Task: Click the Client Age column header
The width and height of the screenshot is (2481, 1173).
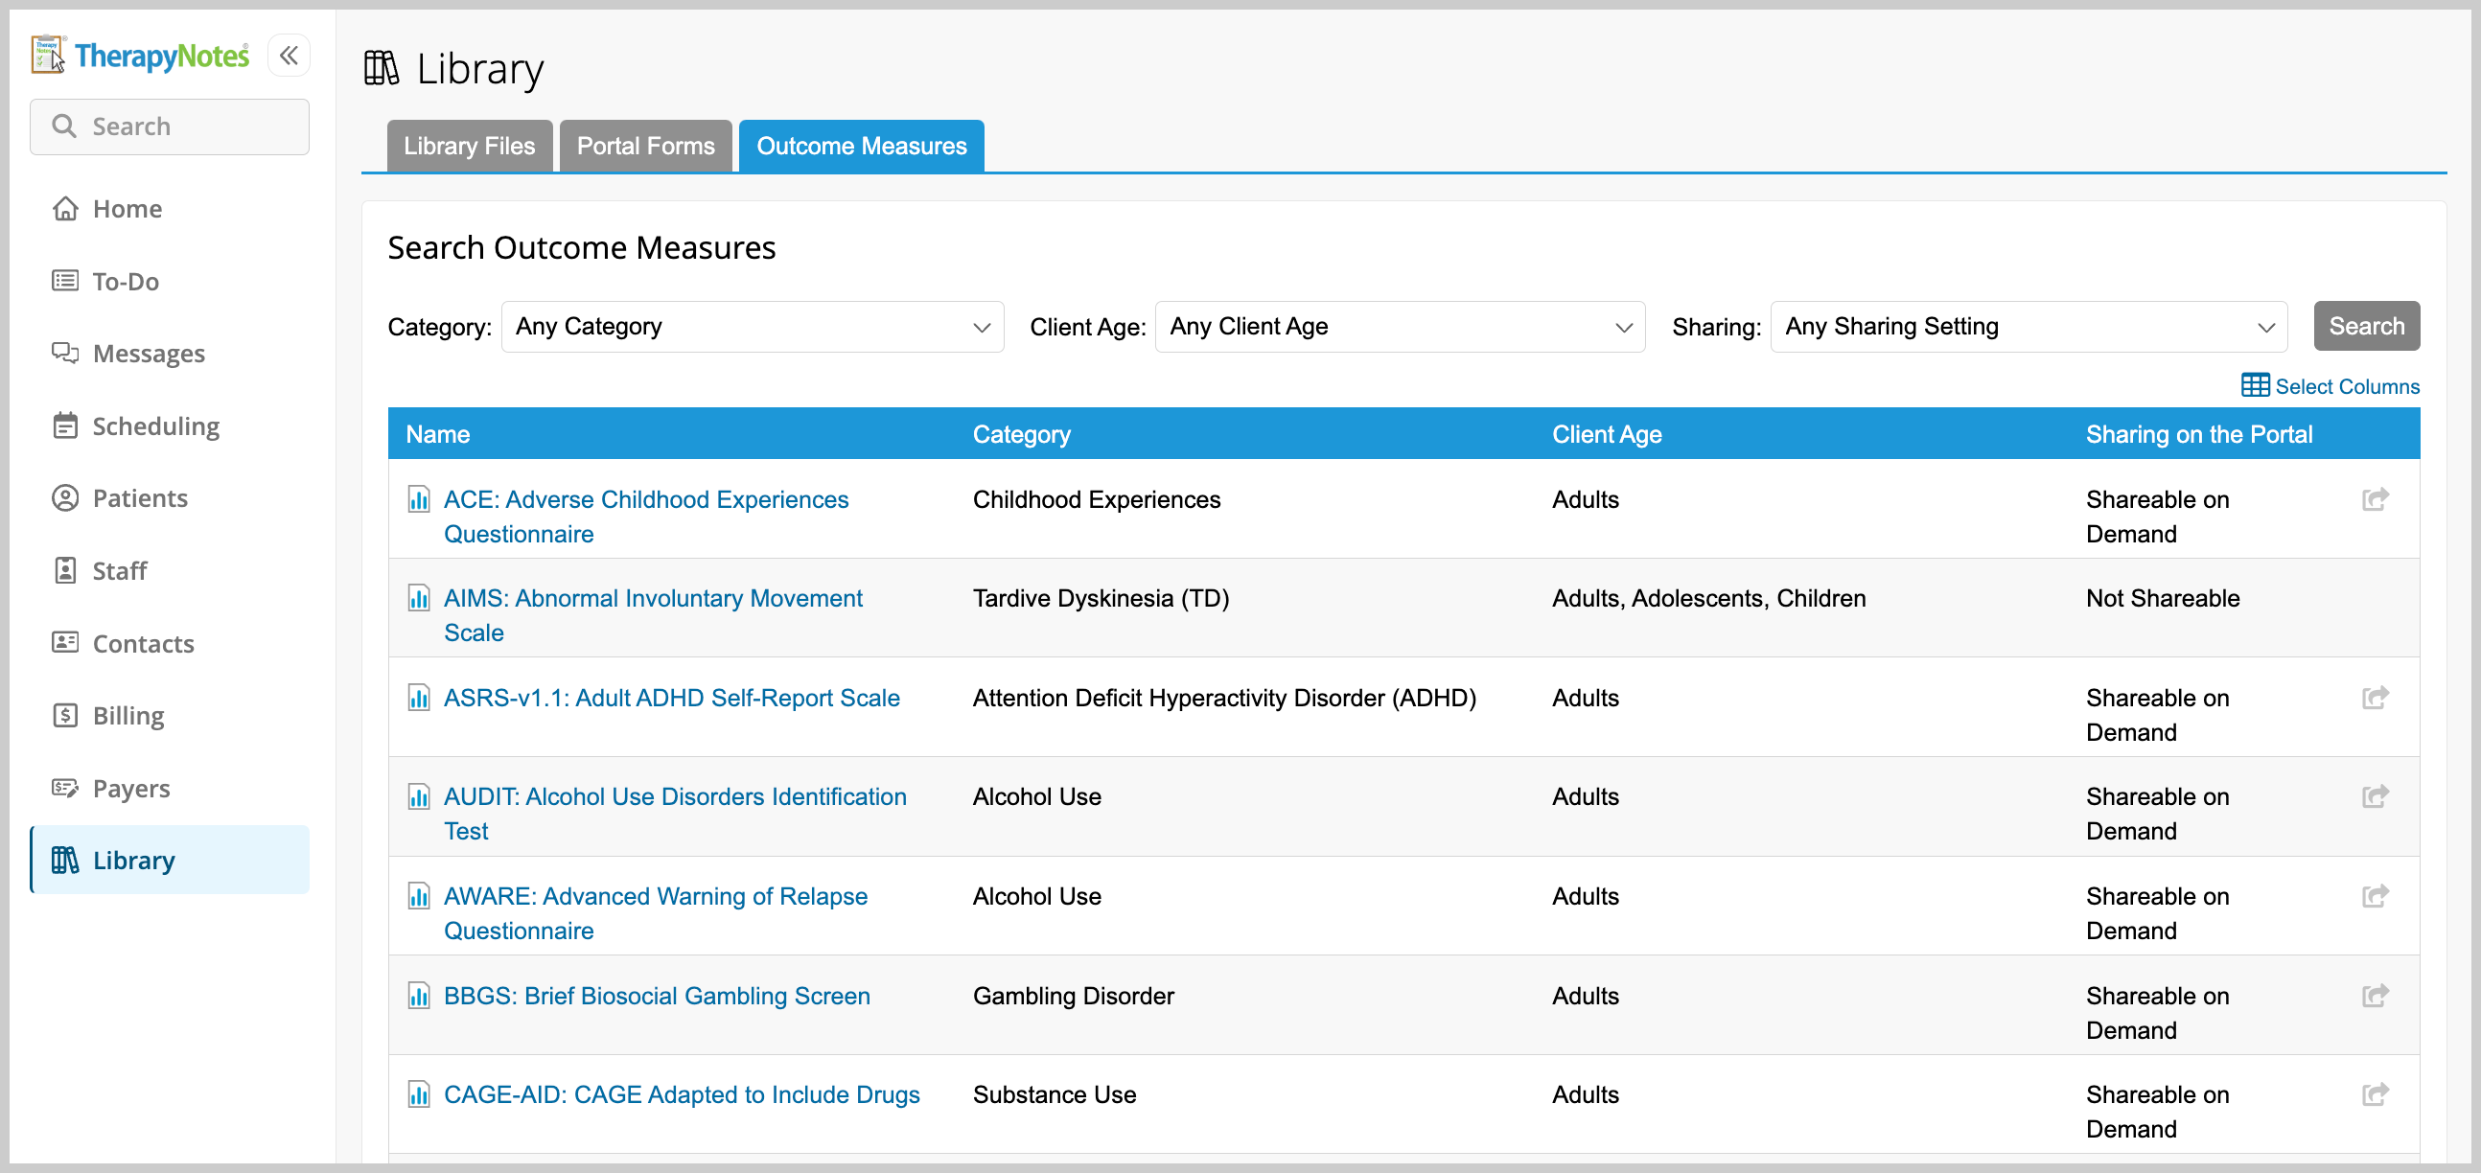Action: coord(1607,433)
